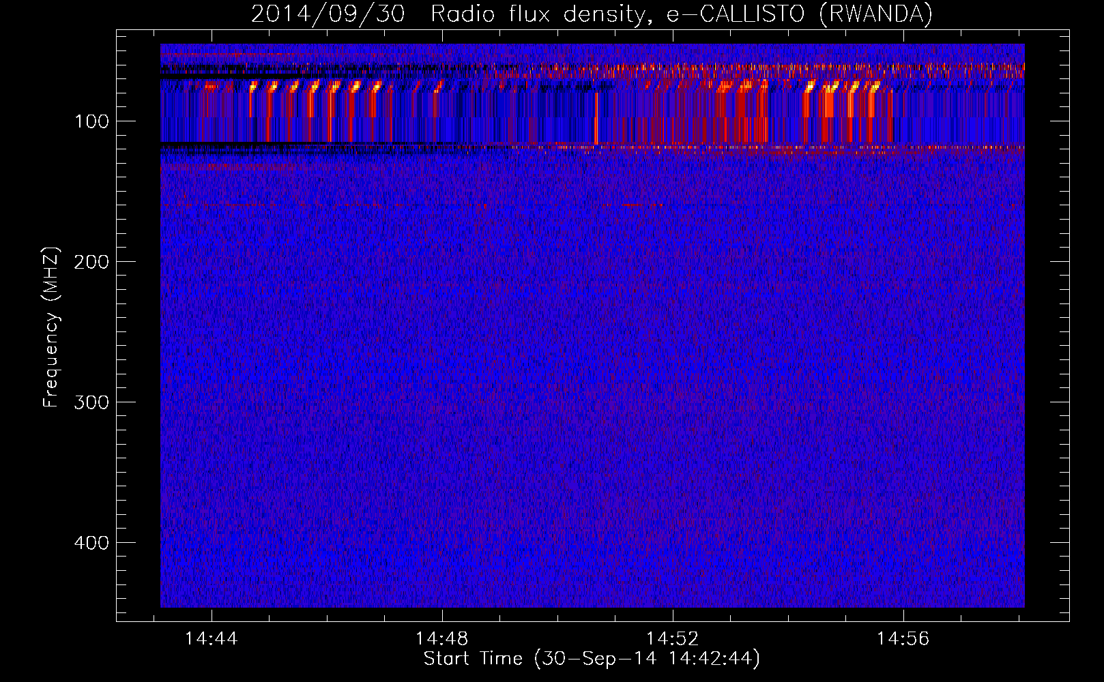
Task: Click the '14:52' time tick label
Action: [673, 638]
